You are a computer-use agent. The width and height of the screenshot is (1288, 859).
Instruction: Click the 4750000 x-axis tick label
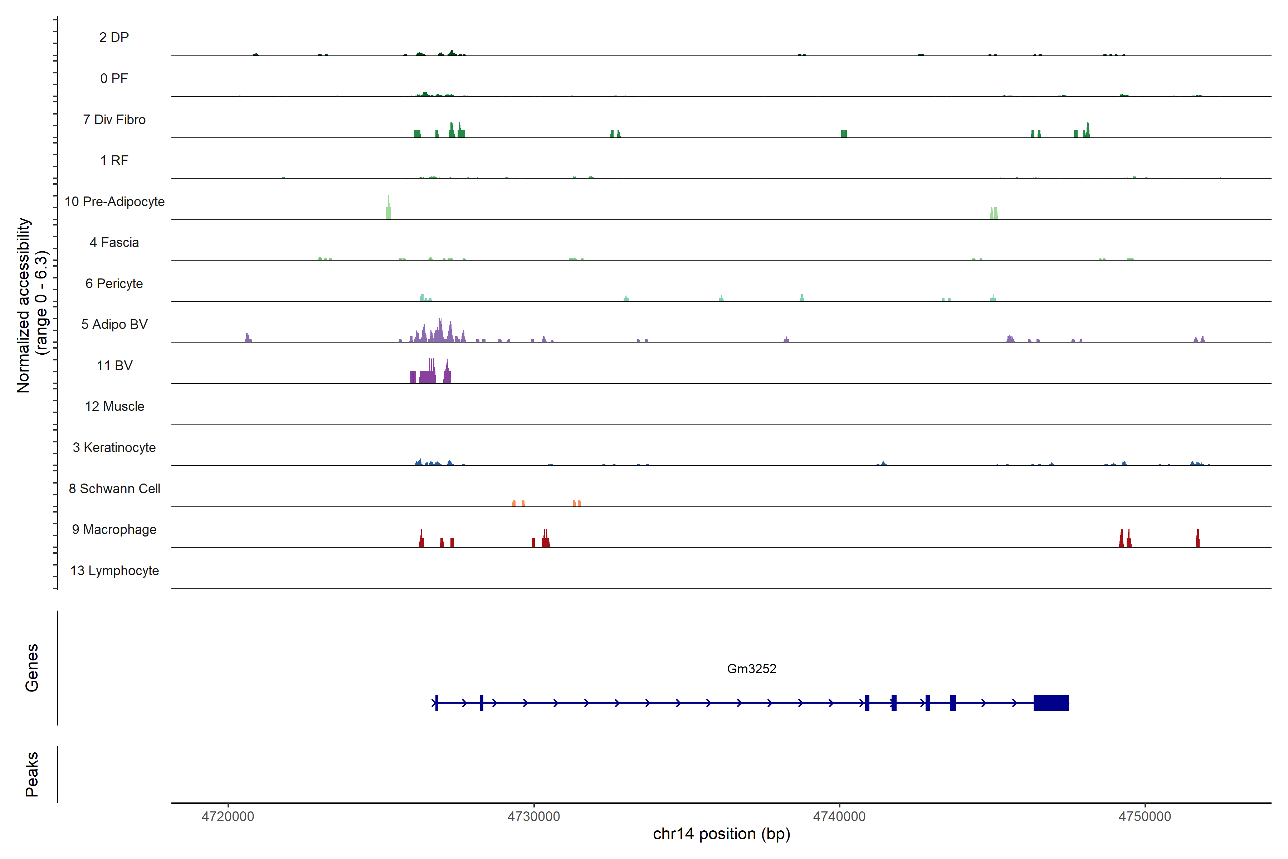(1145, 816)
